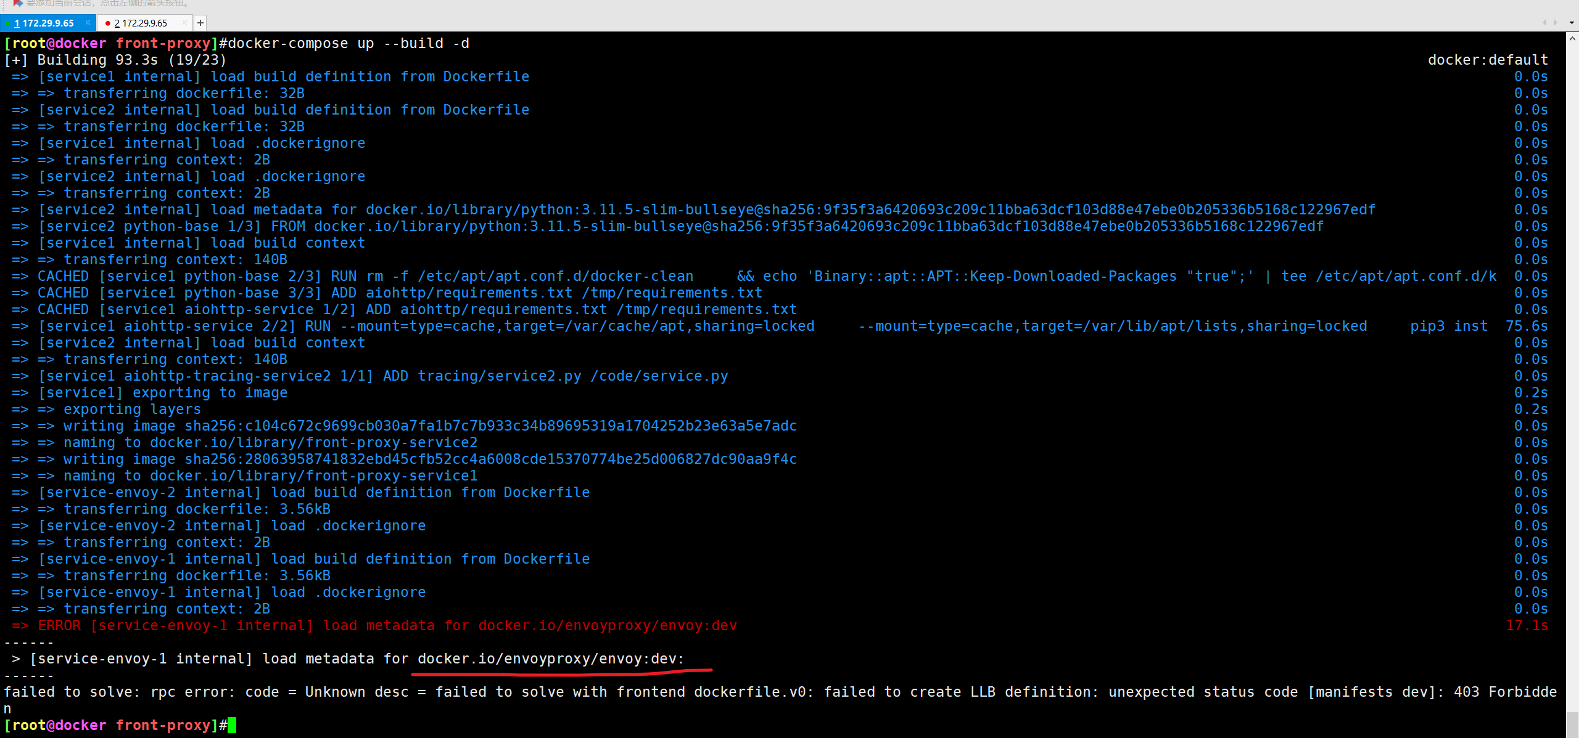Viewport: 1579px width, 738px height.
Task: Click the 'docker:default' text
Action: pos(1488,60)
